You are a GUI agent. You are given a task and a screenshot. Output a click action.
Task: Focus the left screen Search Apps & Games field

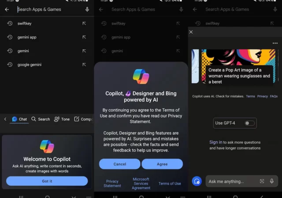[47, 9]
